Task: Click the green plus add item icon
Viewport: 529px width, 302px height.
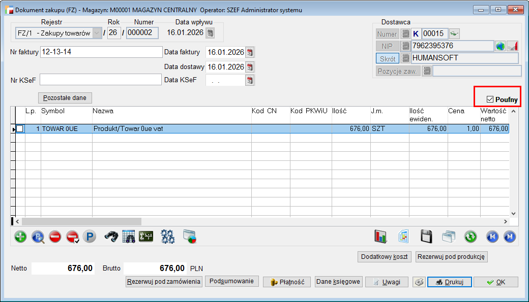Action: pyautogui.click(x=20, y=237)
